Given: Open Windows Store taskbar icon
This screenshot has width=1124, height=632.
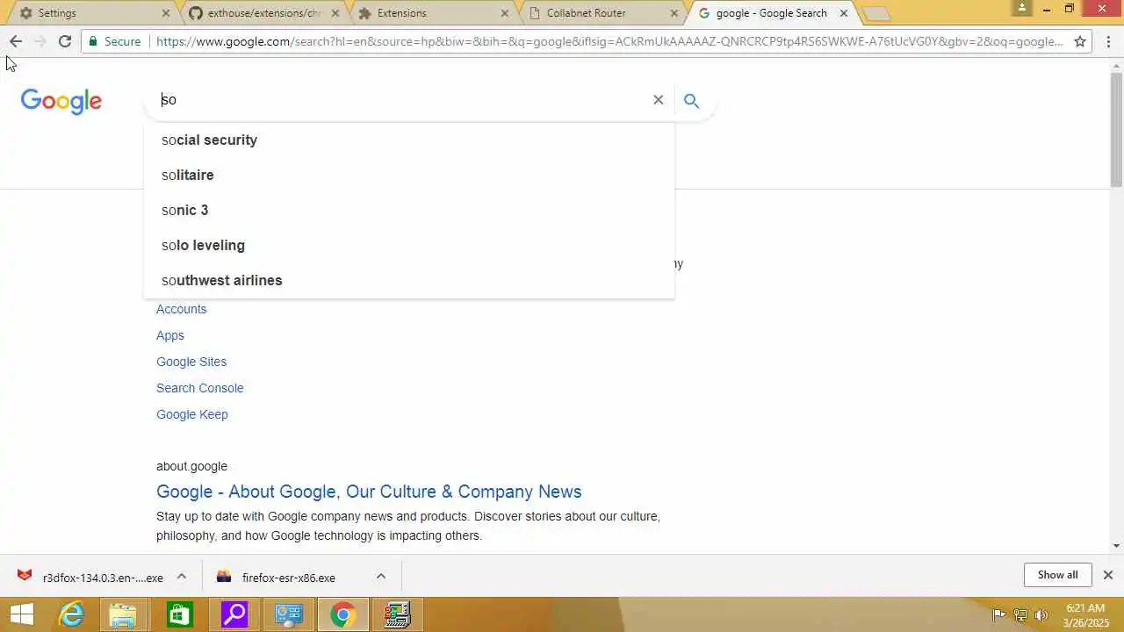Looking at the screenshot, I should click(179, 614).
